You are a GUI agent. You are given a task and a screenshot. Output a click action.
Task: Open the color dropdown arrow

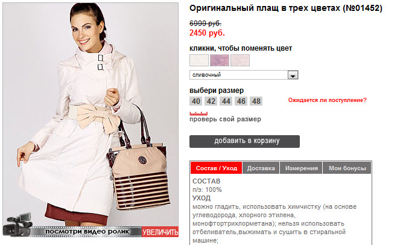coord(293,75)
